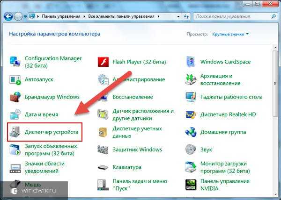The height and width of the screenshot is (200, 281).
Task: Expand the arrow after Панель управления breadcrumb
Action: (x=84, y=16)
